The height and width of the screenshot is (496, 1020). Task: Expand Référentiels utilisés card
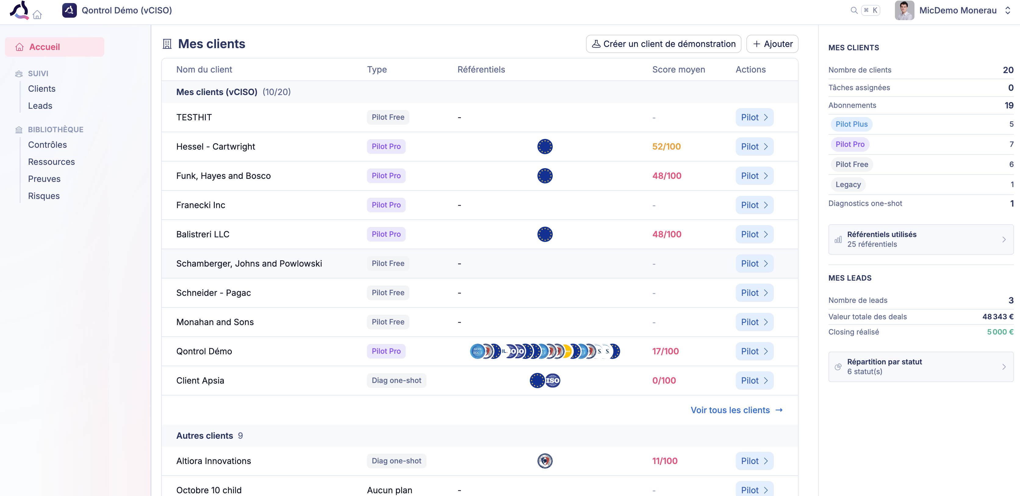pos(921,239)
